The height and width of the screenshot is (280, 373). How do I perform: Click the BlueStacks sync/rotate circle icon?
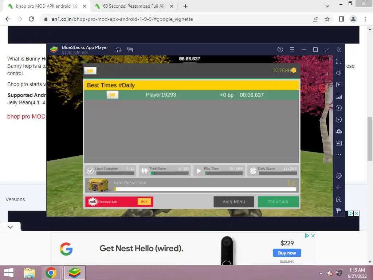click(x=339, y=120)
